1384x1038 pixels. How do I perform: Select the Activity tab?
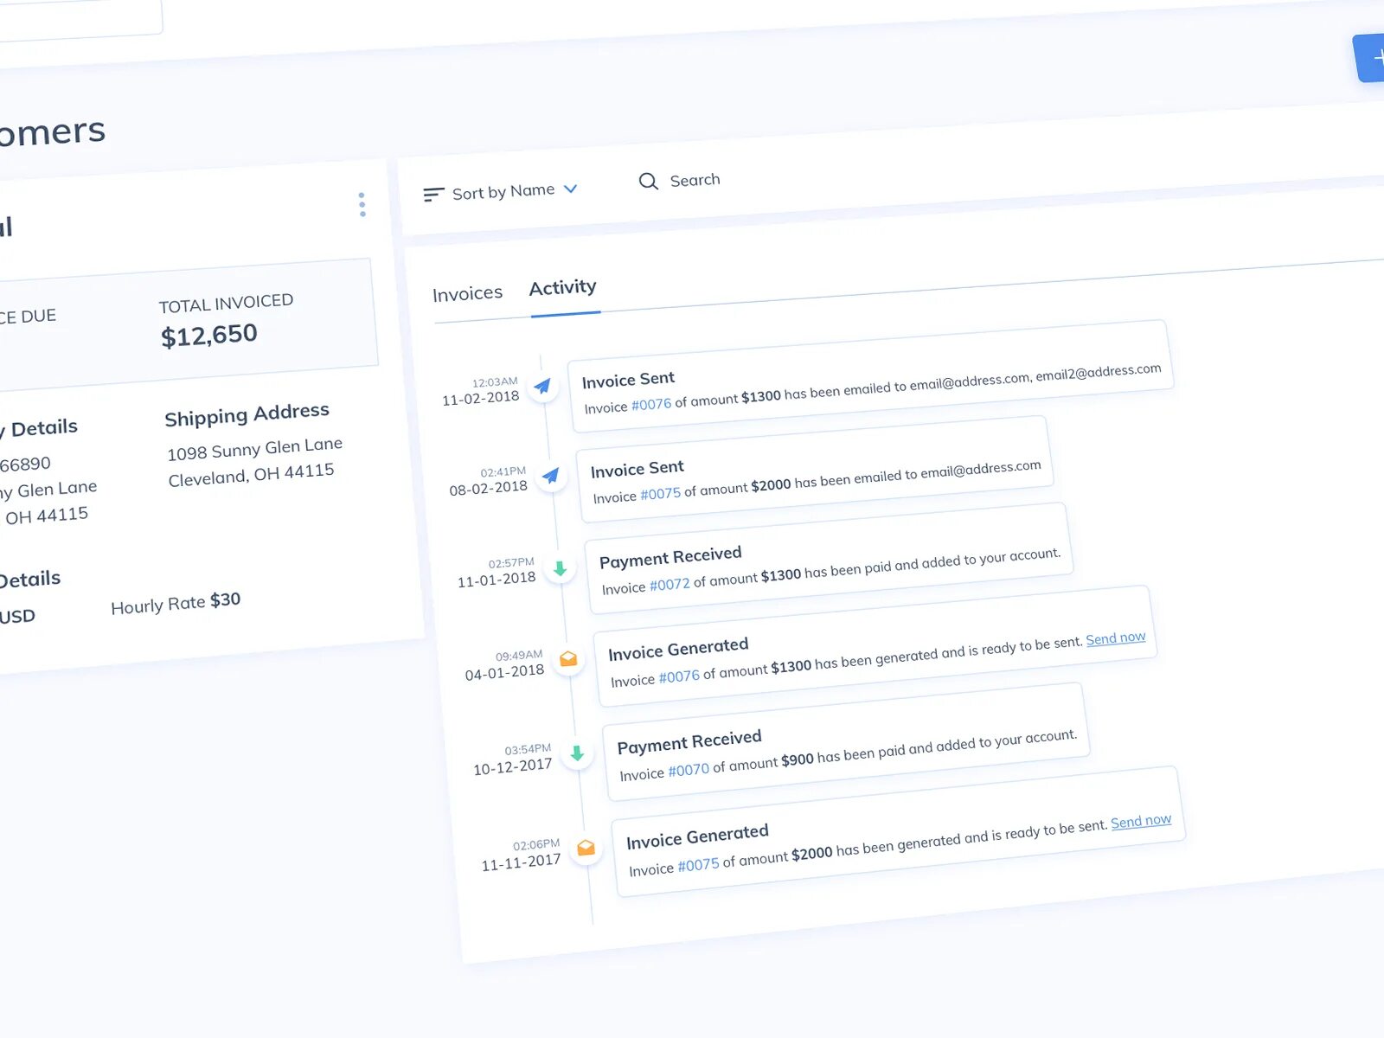click(x=563, y=288)
